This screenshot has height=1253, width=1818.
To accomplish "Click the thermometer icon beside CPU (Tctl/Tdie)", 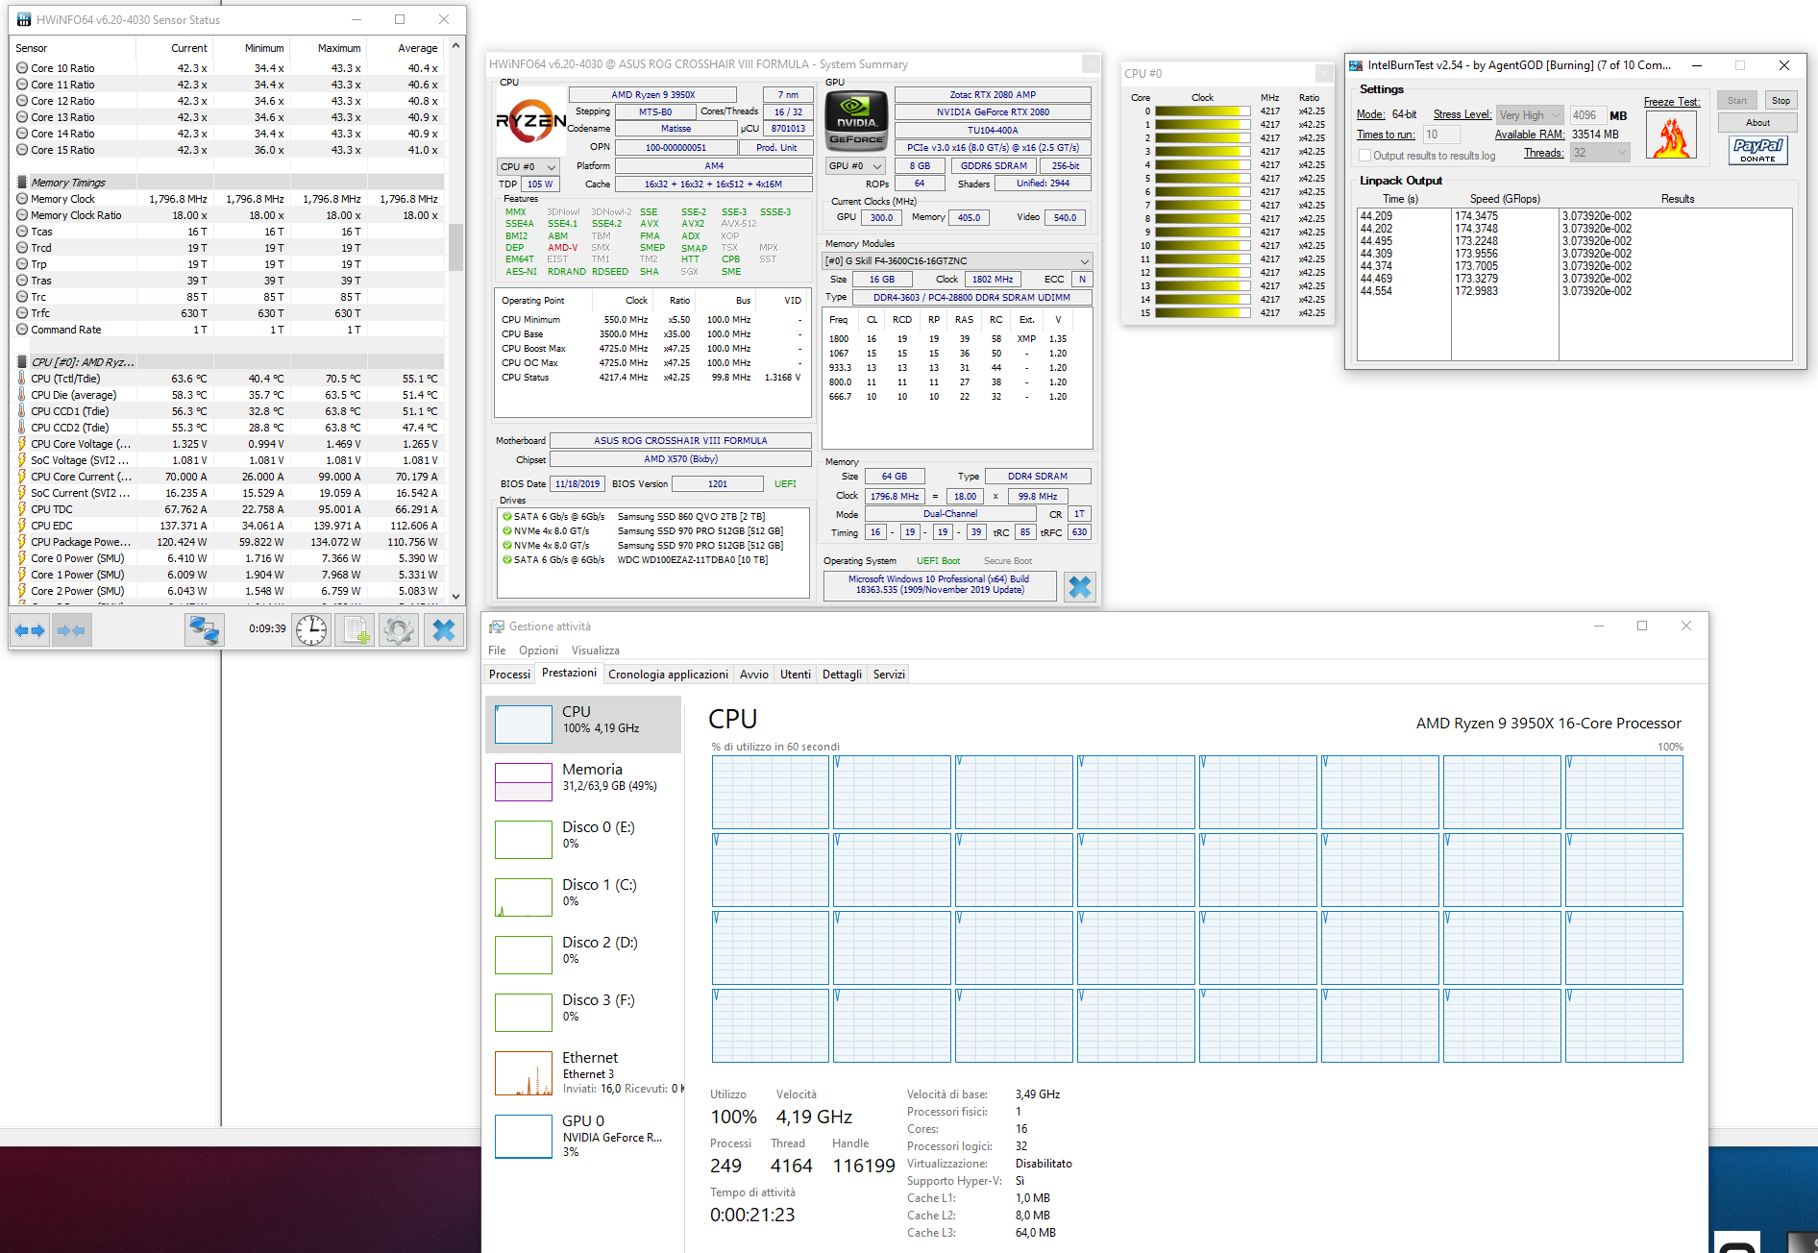I will click(x=22, y=379).
